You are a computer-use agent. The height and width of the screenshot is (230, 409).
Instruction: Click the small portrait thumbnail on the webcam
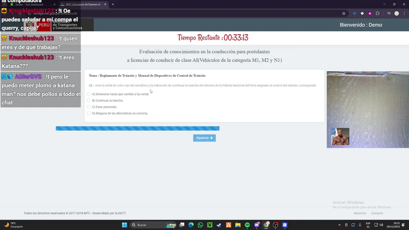(340, 136)
